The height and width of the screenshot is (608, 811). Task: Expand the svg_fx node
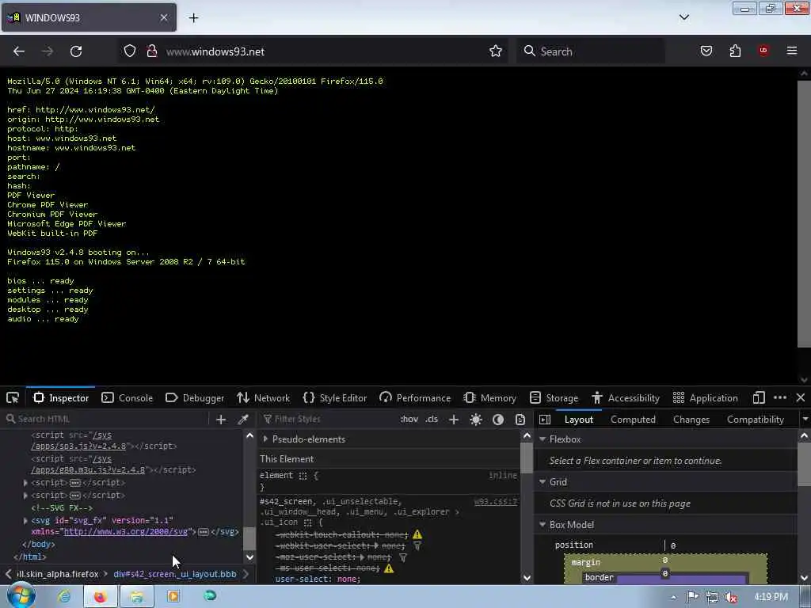click(x=25, y=520)
